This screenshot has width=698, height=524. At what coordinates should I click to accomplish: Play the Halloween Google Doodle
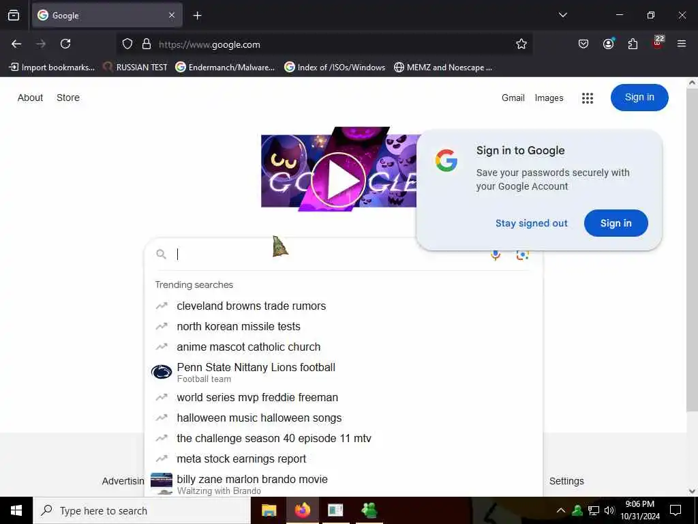click(338, 180)
